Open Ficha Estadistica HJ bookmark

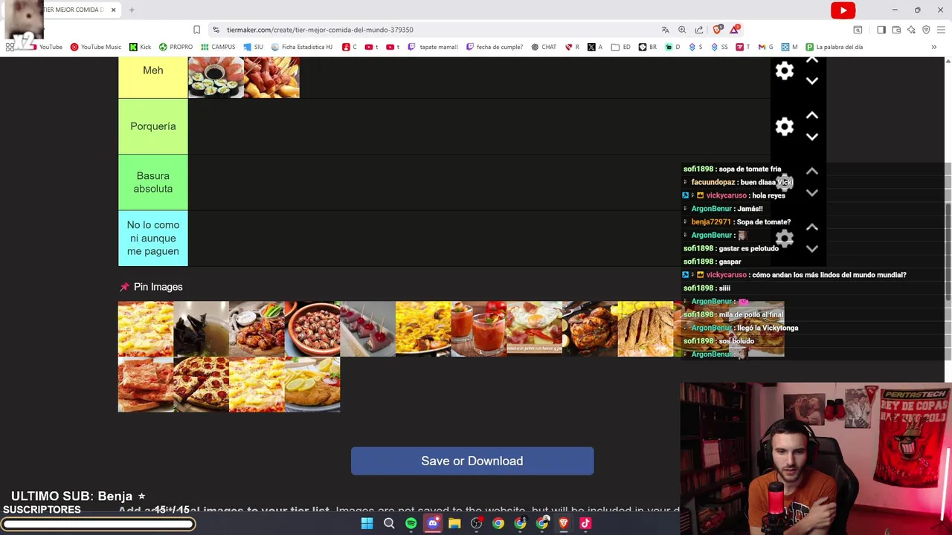tap(301, 47)
